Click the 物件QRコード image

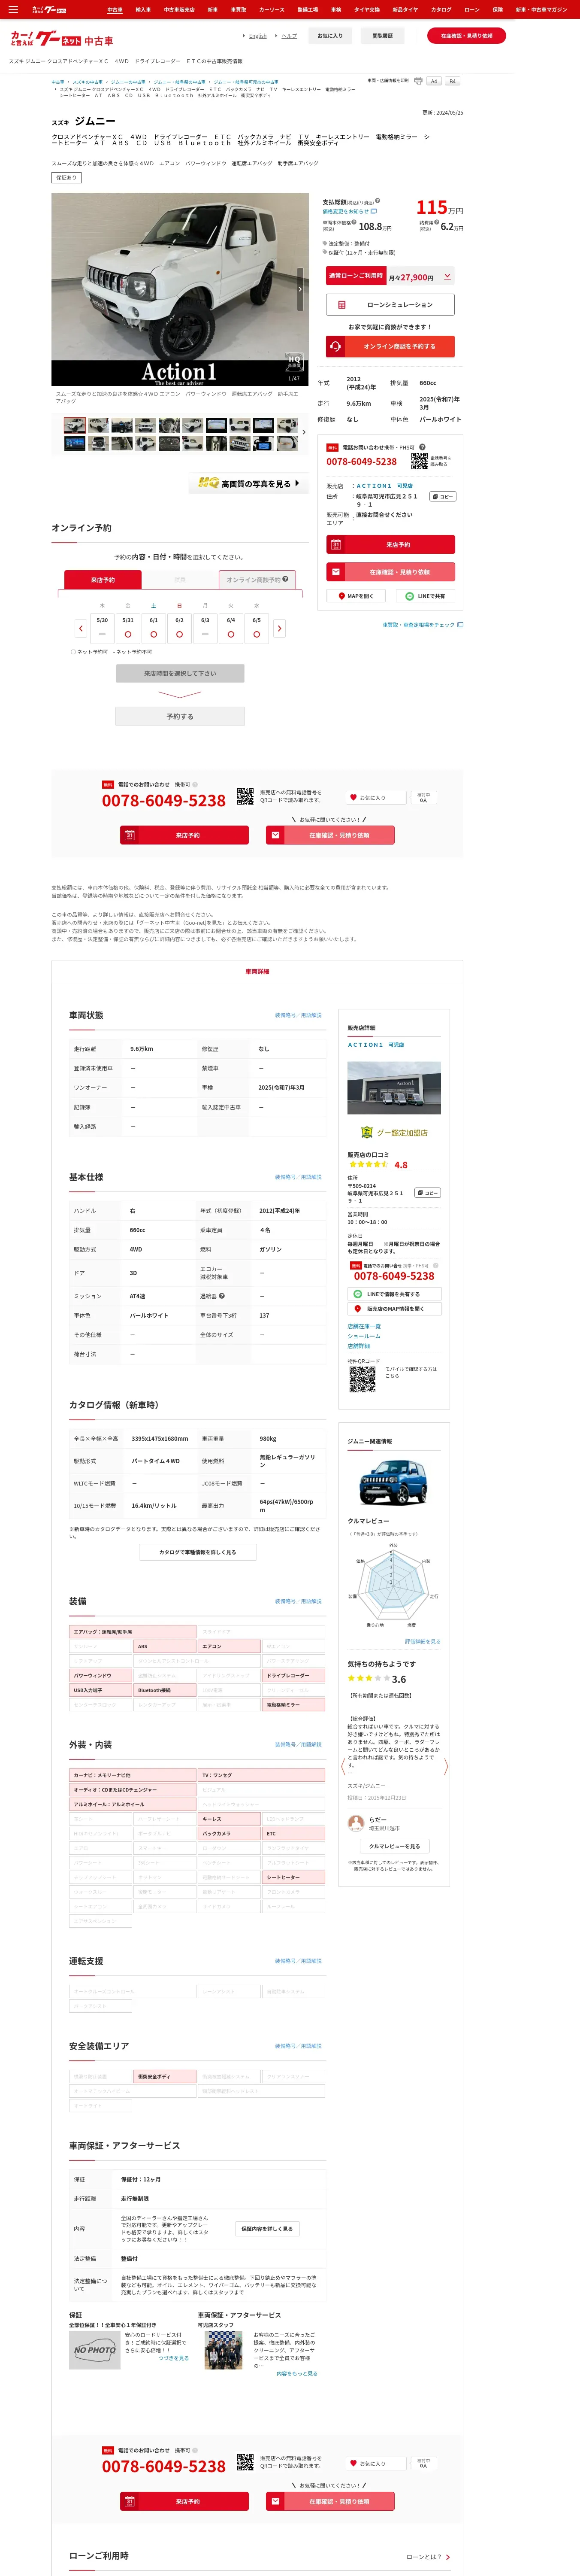coord(362,1379)
